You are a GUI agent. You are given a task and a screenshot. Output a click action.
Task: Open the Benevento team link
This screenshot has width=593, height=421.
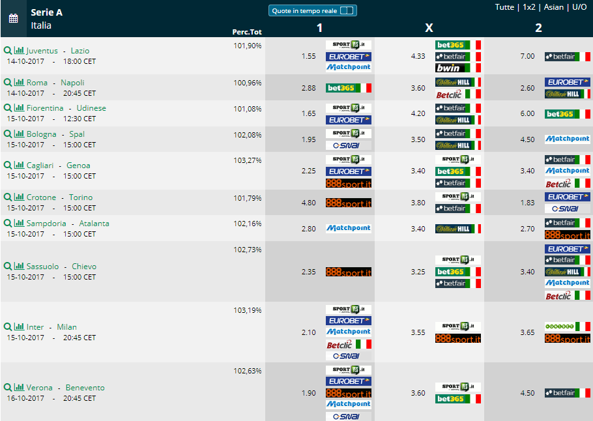[85, 388]
